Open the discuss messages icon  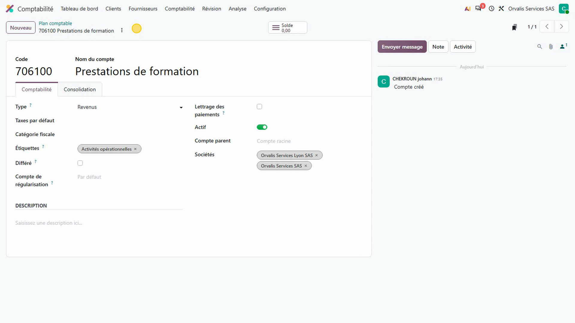(478, 8)
